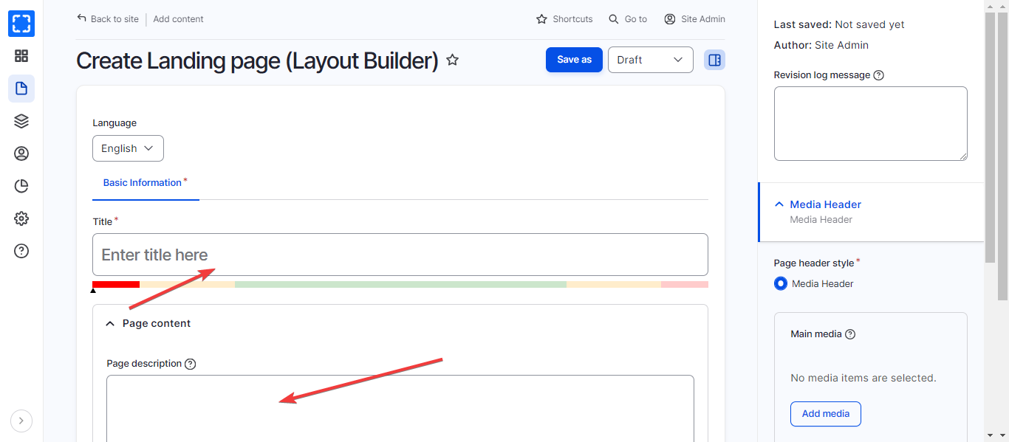Click the Save as button
1009x442 pixels.
click(x=574, y=60)
